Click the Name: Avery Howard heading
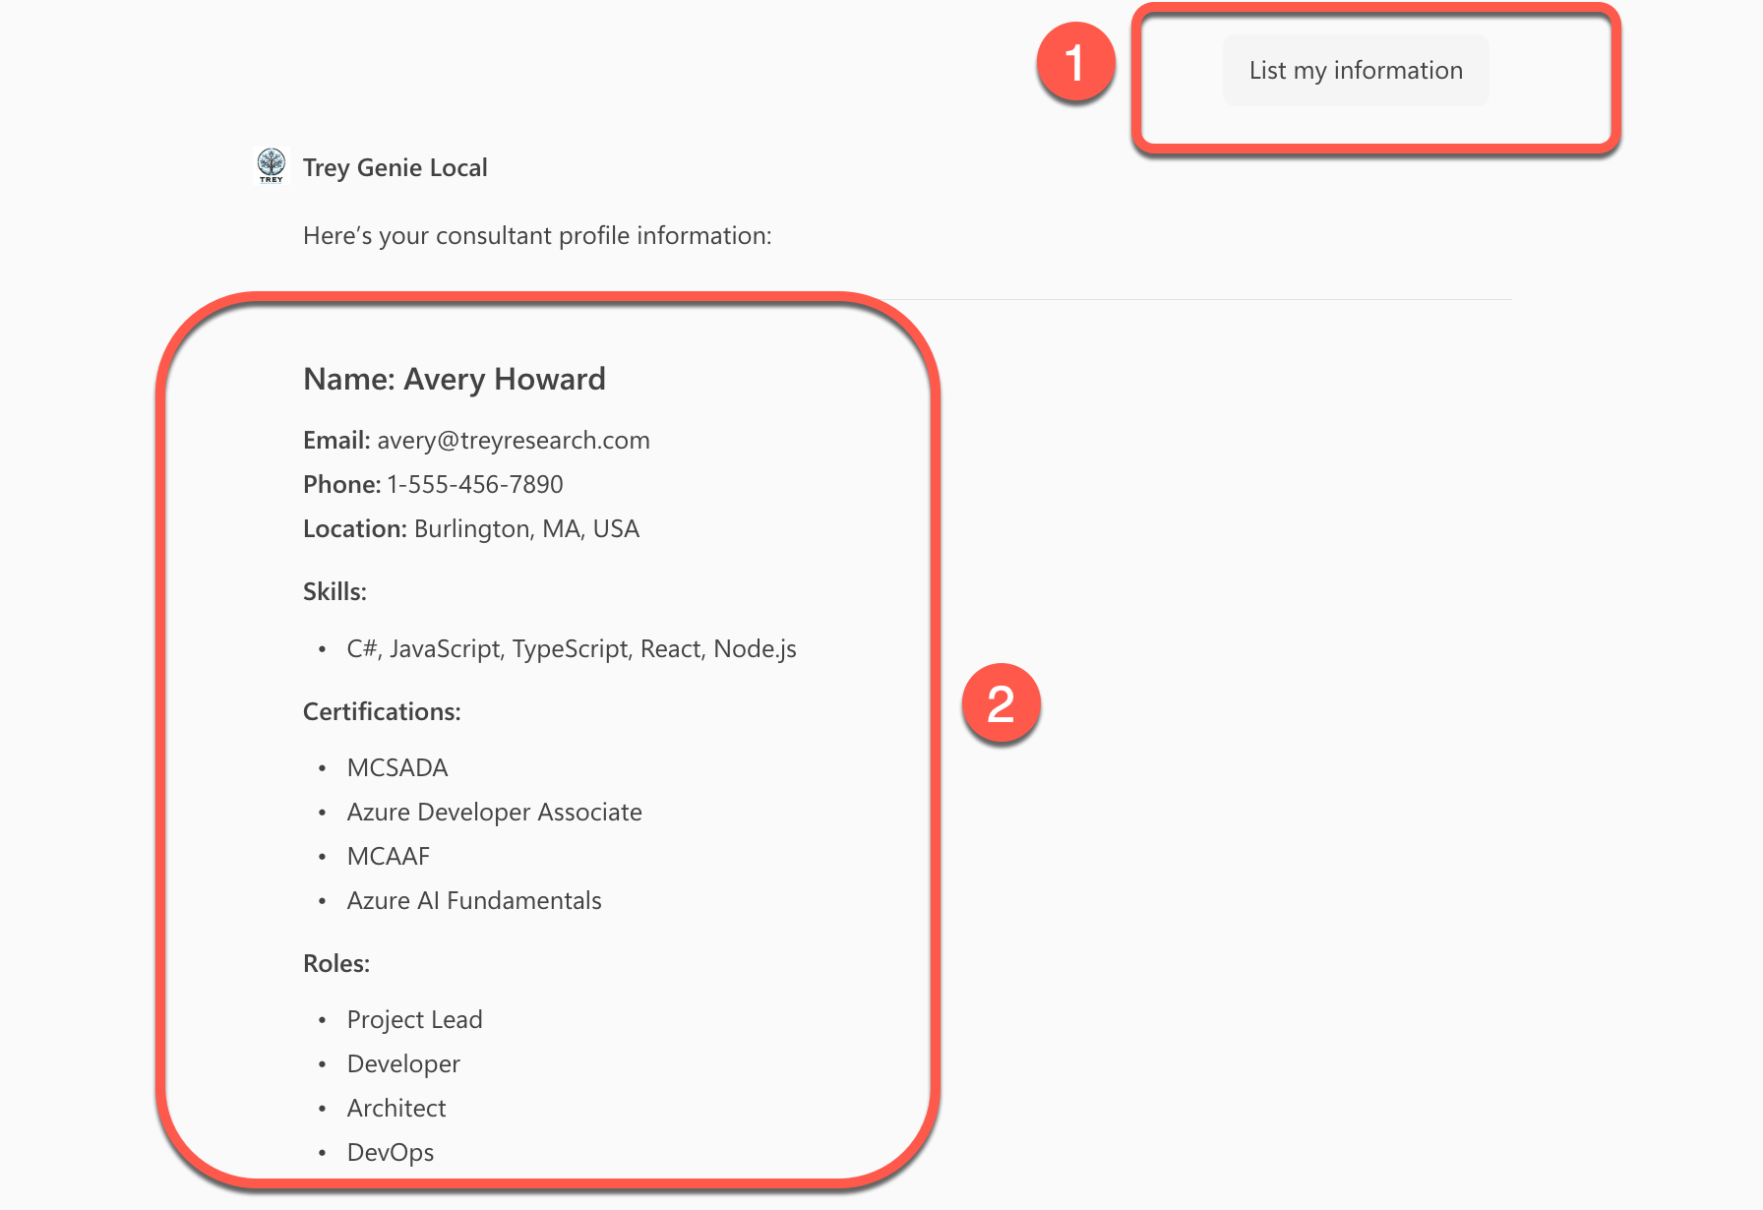Image resolution: width=1763 pixels, height=1210 pixels. coord(454,379)
